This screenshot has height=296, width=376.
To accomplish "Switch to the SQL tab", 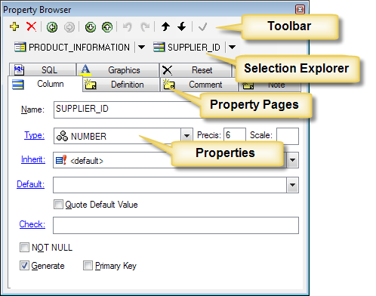I will 42,70.
